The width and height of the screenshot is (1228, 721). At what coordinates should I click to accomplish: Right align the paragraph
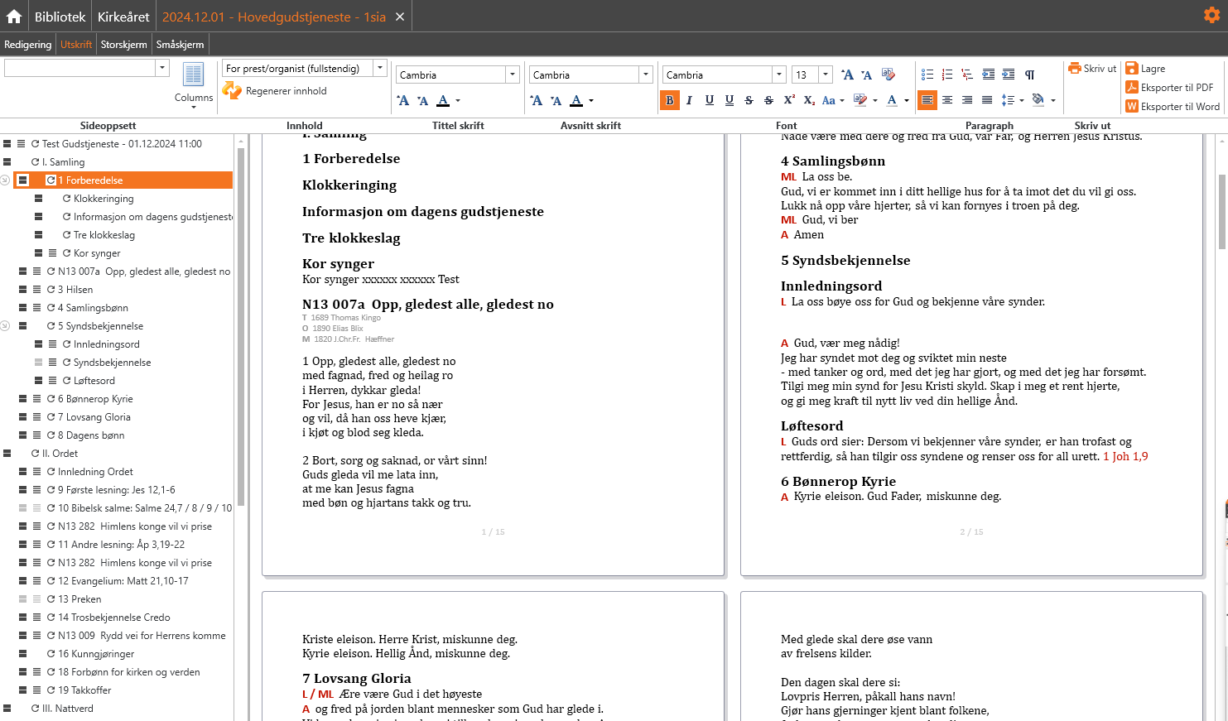tap(967, 100)
